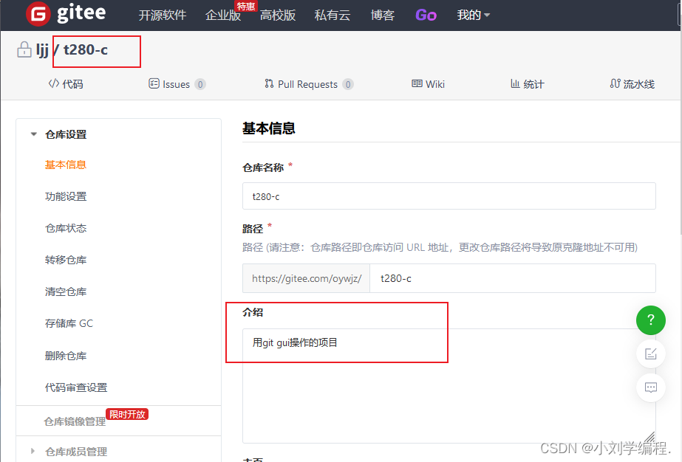
Task: Click the 介绍 description text area
Action: 449,386
